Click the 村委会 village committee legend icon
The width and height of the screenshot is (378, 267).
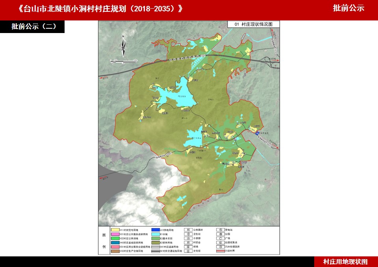(189, 243)
